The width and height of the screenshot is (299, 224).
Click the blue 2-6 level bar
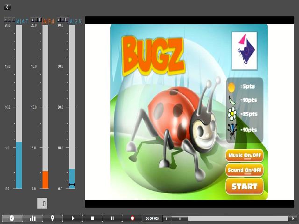72,179
